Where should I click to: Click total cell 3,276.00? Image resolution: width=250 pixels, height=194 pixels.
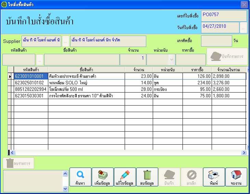pos(229,83)
